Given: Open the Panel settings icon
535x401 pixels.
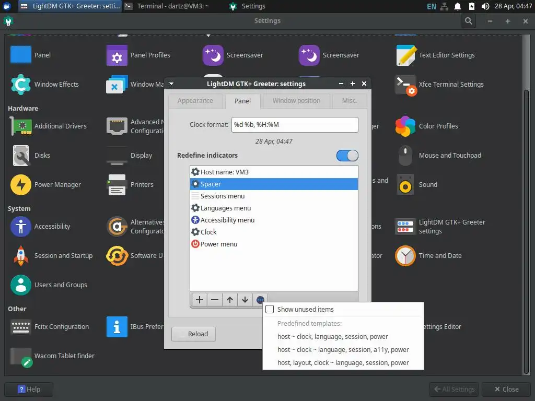Looking at the screenshot, I should coord(21,55).
